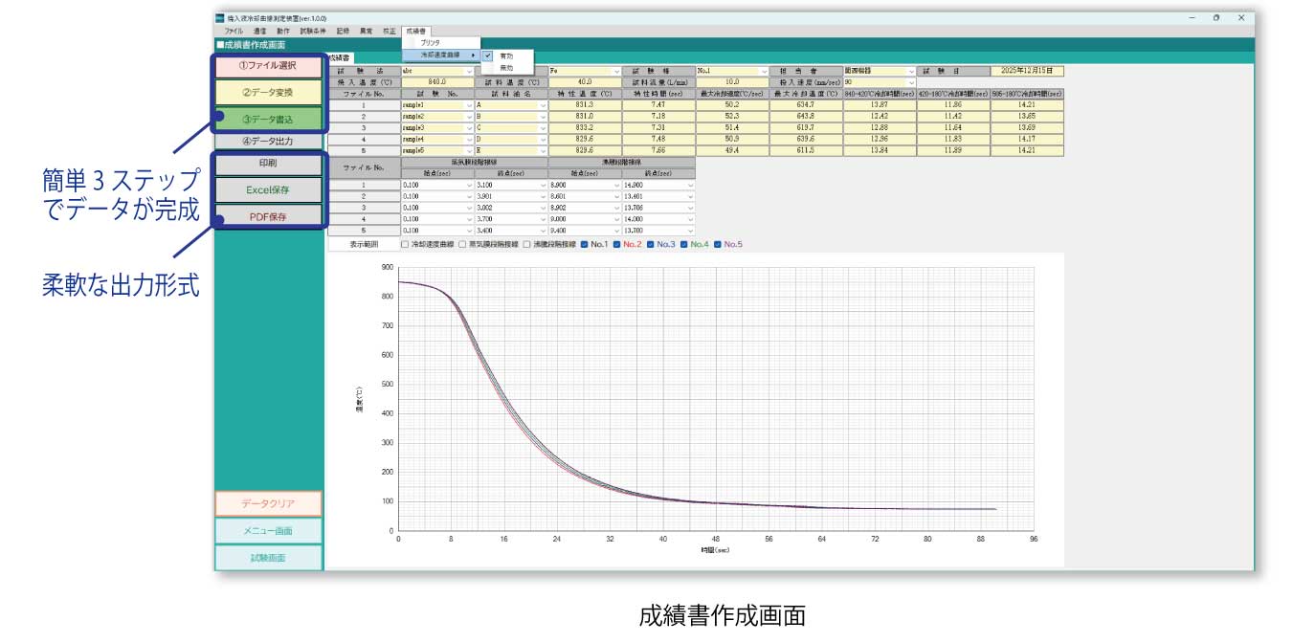Screen dimensions: 1315x643
Task: Enable the 冷却速度曲線 checkbox
Action: click(405, 244)
